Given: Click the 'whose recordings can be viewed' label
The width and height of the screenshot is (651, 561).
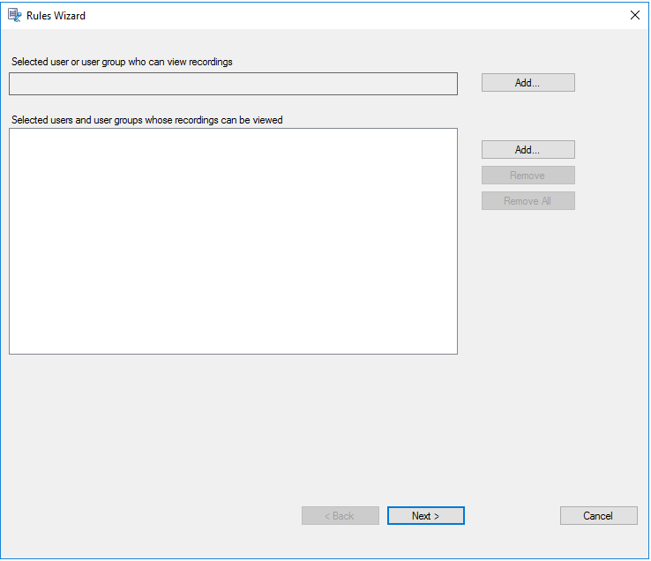Looking at the screenshot, I should tap(146, 120).
